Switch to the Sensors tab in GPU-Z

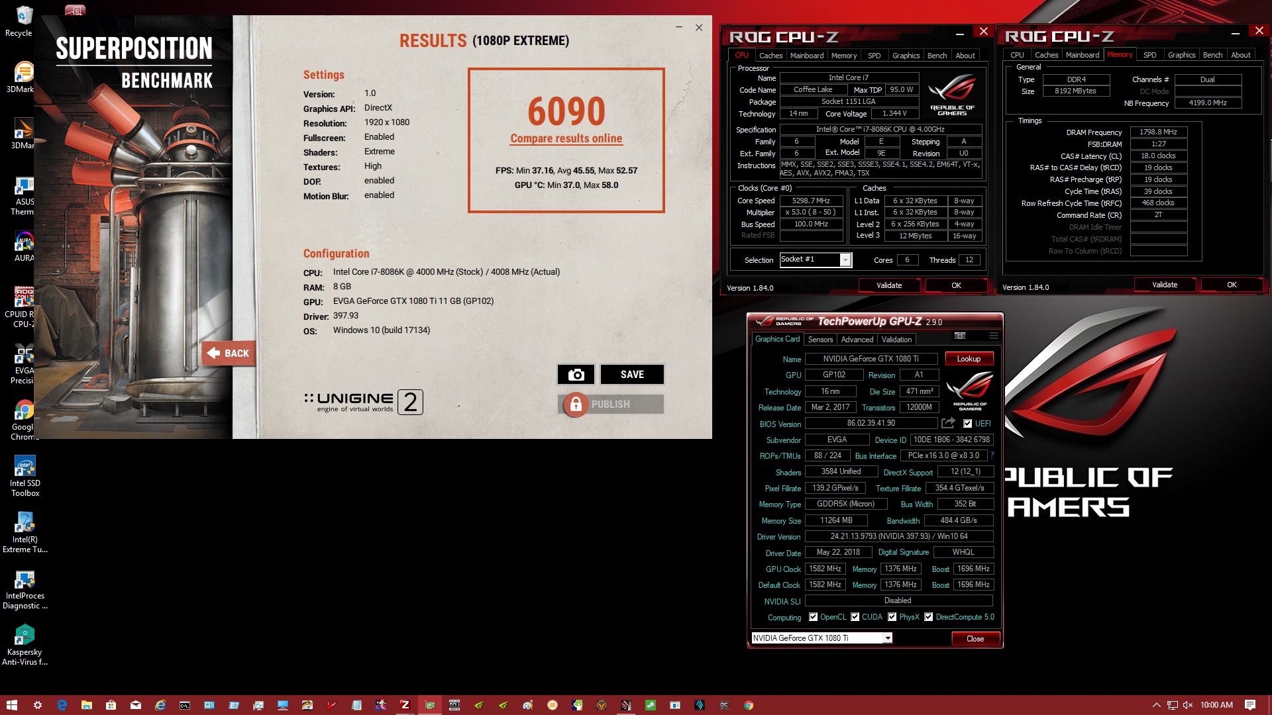[820, 340]
